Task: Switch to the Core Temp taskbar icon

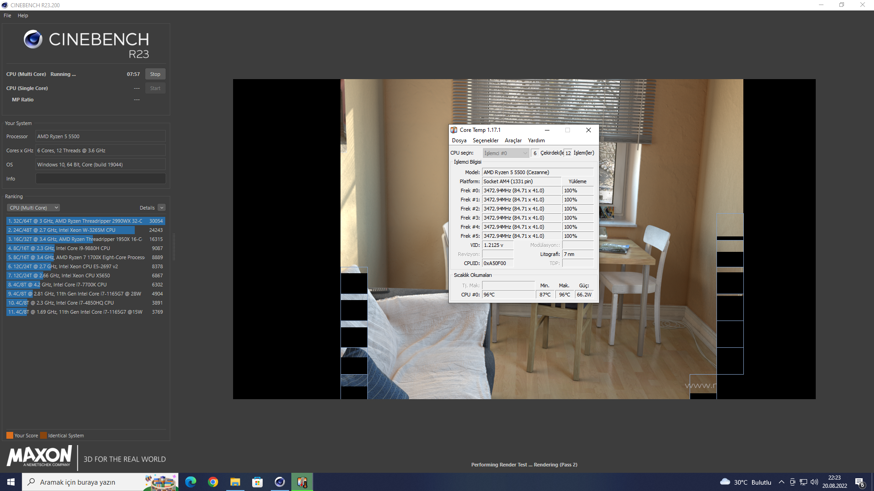Action: click(302, 482)
